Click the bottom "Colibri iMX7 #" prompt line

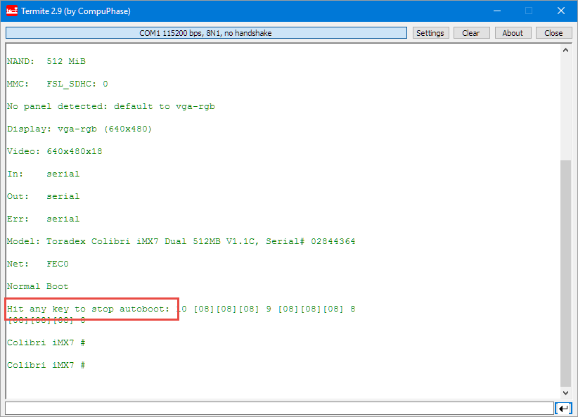click(x=46, y=365)
